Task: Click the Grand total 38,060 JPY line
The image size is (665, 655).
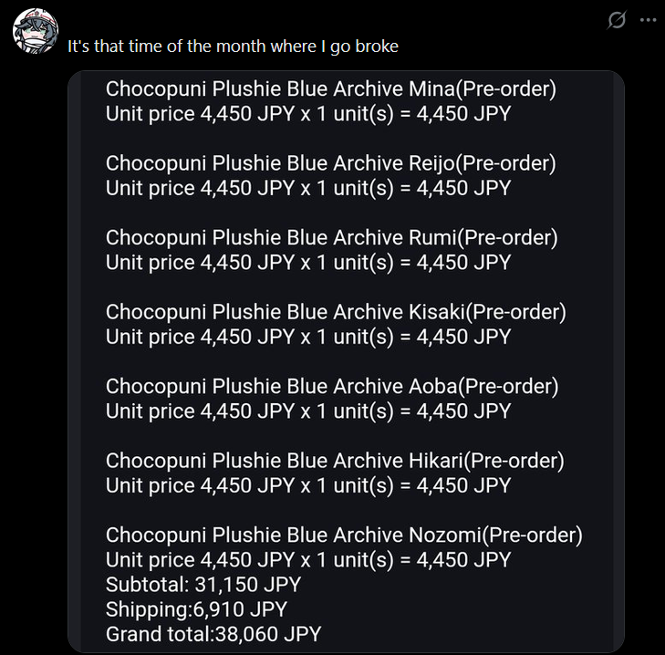Action: pyautogui.click(x=213, y=634)
